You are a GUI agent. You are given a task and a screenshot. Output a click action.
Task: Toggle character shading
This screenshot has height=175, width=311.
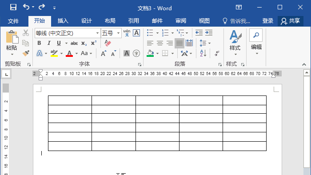127,53
